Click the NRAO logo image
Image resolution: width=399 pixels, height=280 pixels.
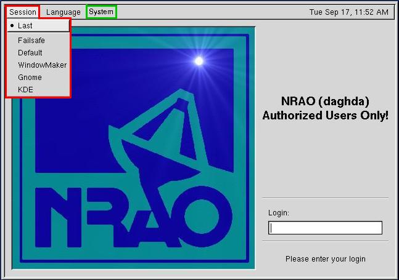[x=133, y=148]
